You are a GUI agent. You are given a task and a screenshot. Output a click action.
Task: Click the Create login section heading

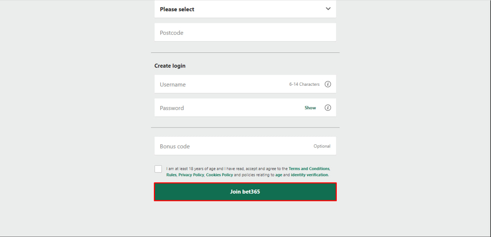click(x=170, y=66)
